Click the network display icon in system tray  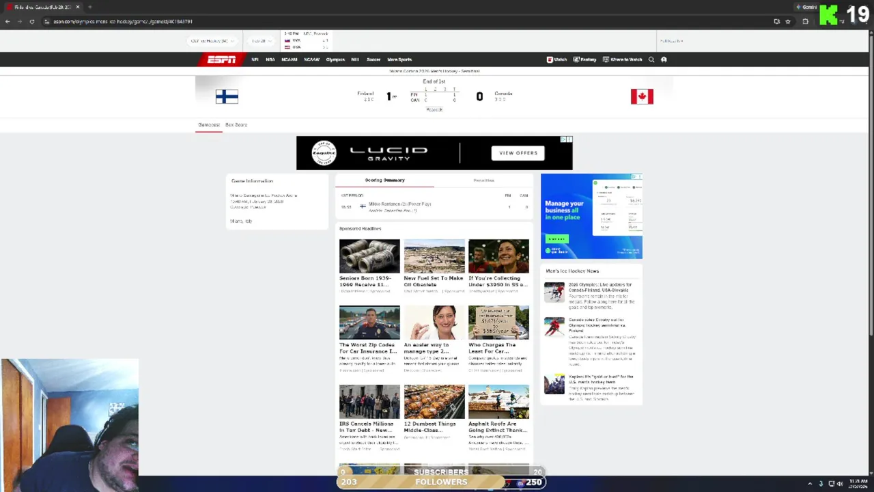(x=831, y=484)
